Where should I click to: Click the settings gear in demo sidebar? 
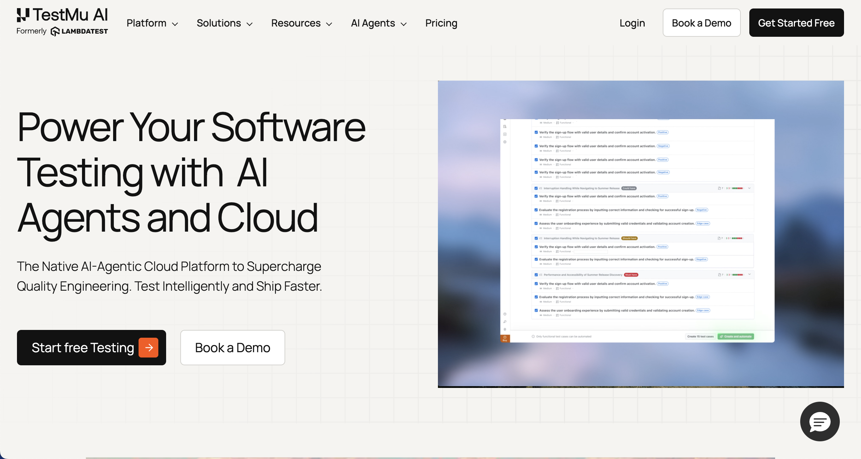tap(505, 142)
